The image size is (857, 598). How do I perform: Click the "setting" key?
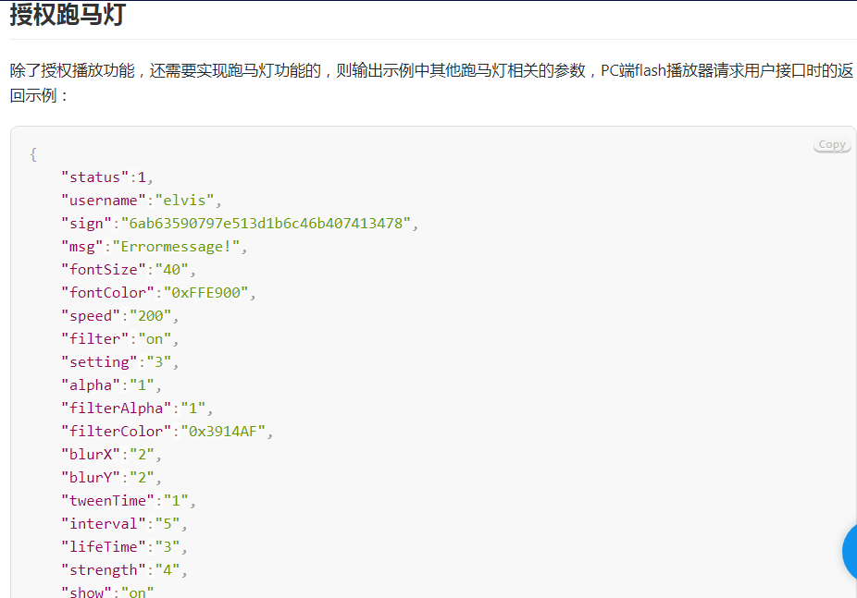[99, 361]
